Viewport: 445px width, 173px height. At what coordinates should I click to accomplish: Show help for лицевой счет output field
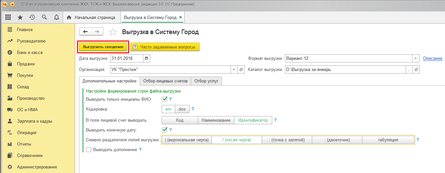275,120
